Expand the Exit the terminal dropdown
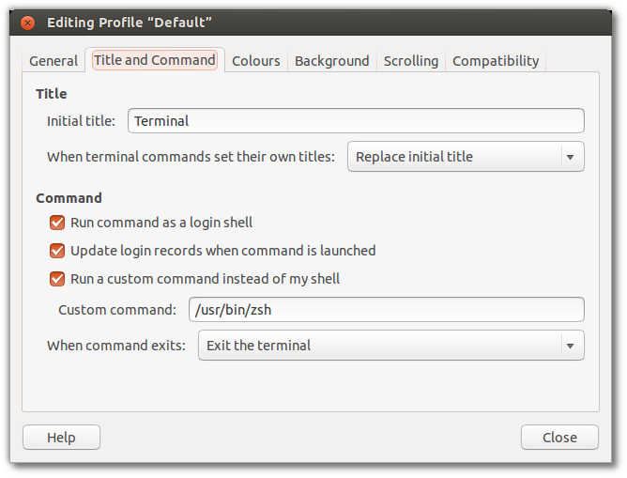 point(391,346)
